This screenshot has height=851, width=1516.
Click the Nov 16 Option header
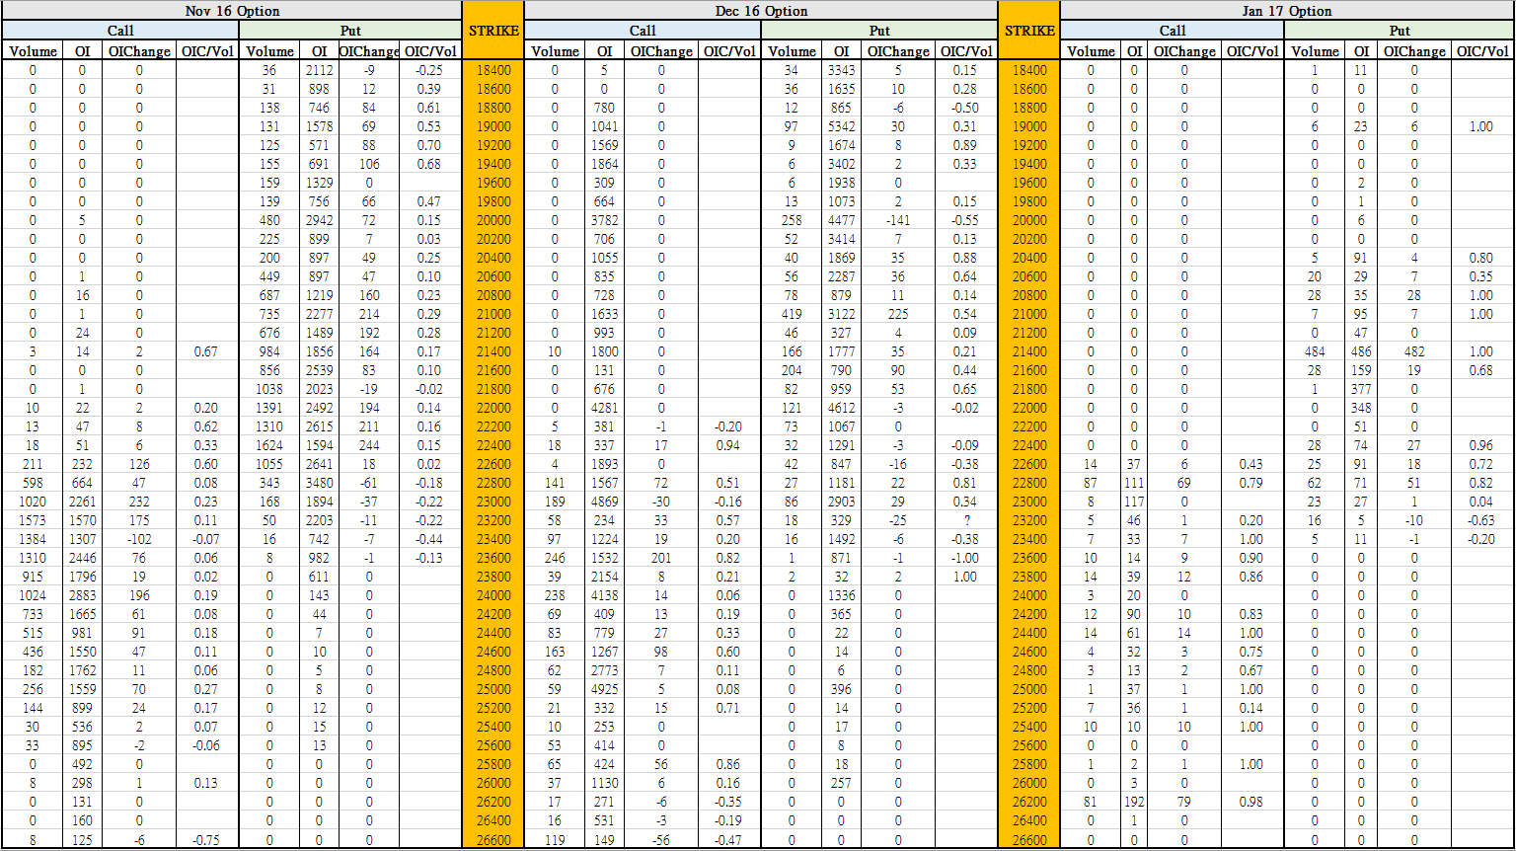(232, 11)
